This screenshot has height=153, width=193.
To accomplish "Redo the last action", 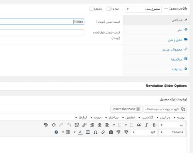I will pos(61,125).
